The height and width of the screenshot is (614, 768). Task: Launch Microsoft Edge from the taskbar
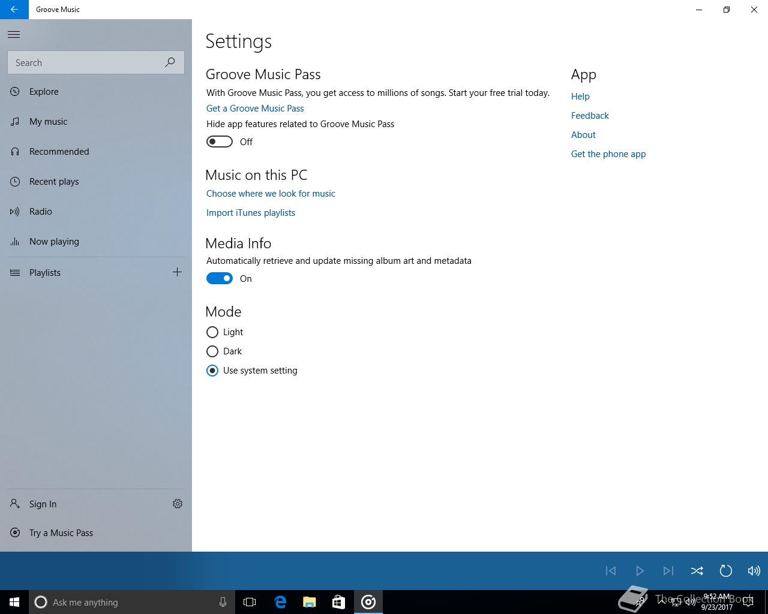tap(280, 602)
